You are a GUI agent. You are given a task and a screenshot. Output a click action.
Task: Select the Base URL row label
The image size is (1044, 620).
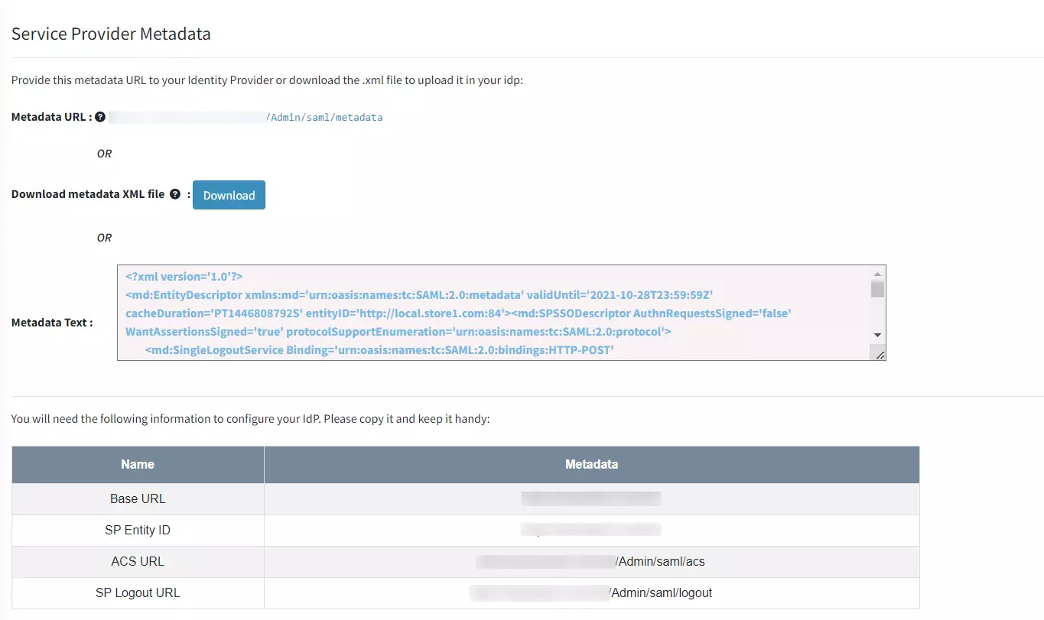(x=138, y=499)
